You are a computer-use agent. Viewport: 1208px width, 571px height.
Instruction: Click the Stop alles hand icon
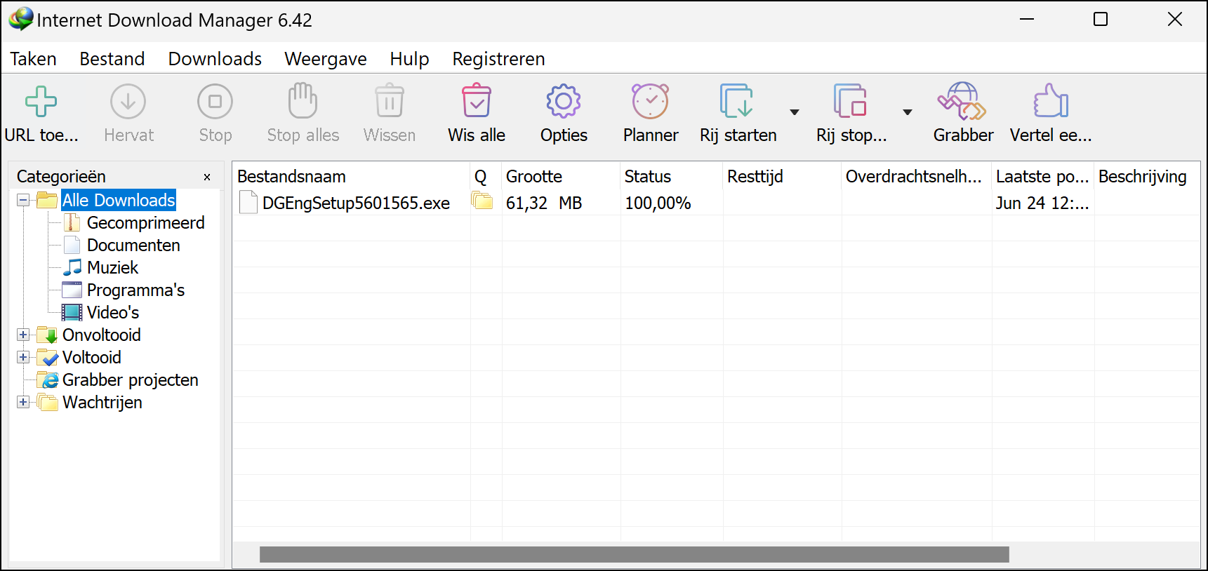303,101
